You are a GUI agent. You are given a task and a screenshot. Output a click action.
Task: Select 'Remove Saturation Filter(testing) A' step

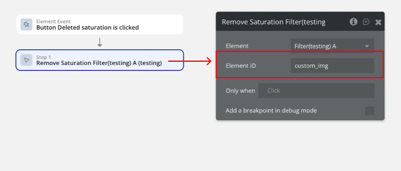pos(99,63)
